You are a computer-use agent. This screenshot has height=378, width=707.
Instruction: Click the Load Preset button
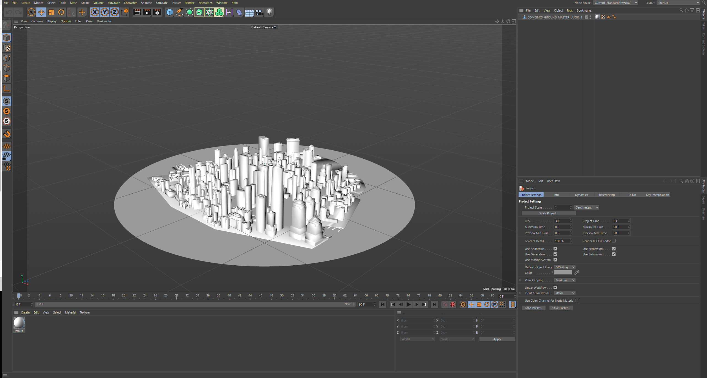(533, 308)
